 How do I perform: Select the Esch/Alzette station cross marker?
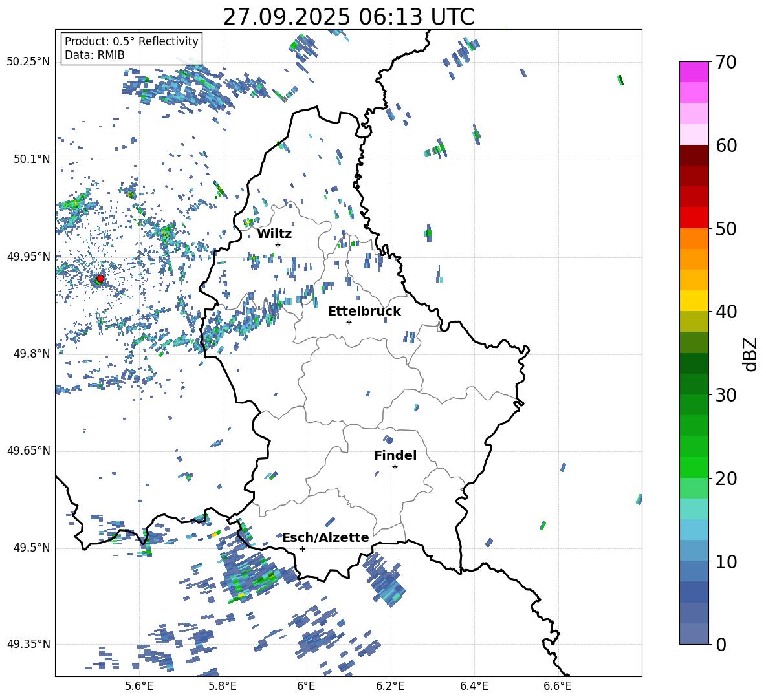point(302,548)
